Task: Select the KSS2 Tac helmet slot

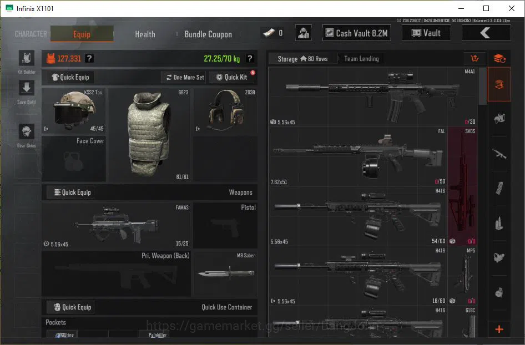Action: pyautogui.click(x=74, y=111)
